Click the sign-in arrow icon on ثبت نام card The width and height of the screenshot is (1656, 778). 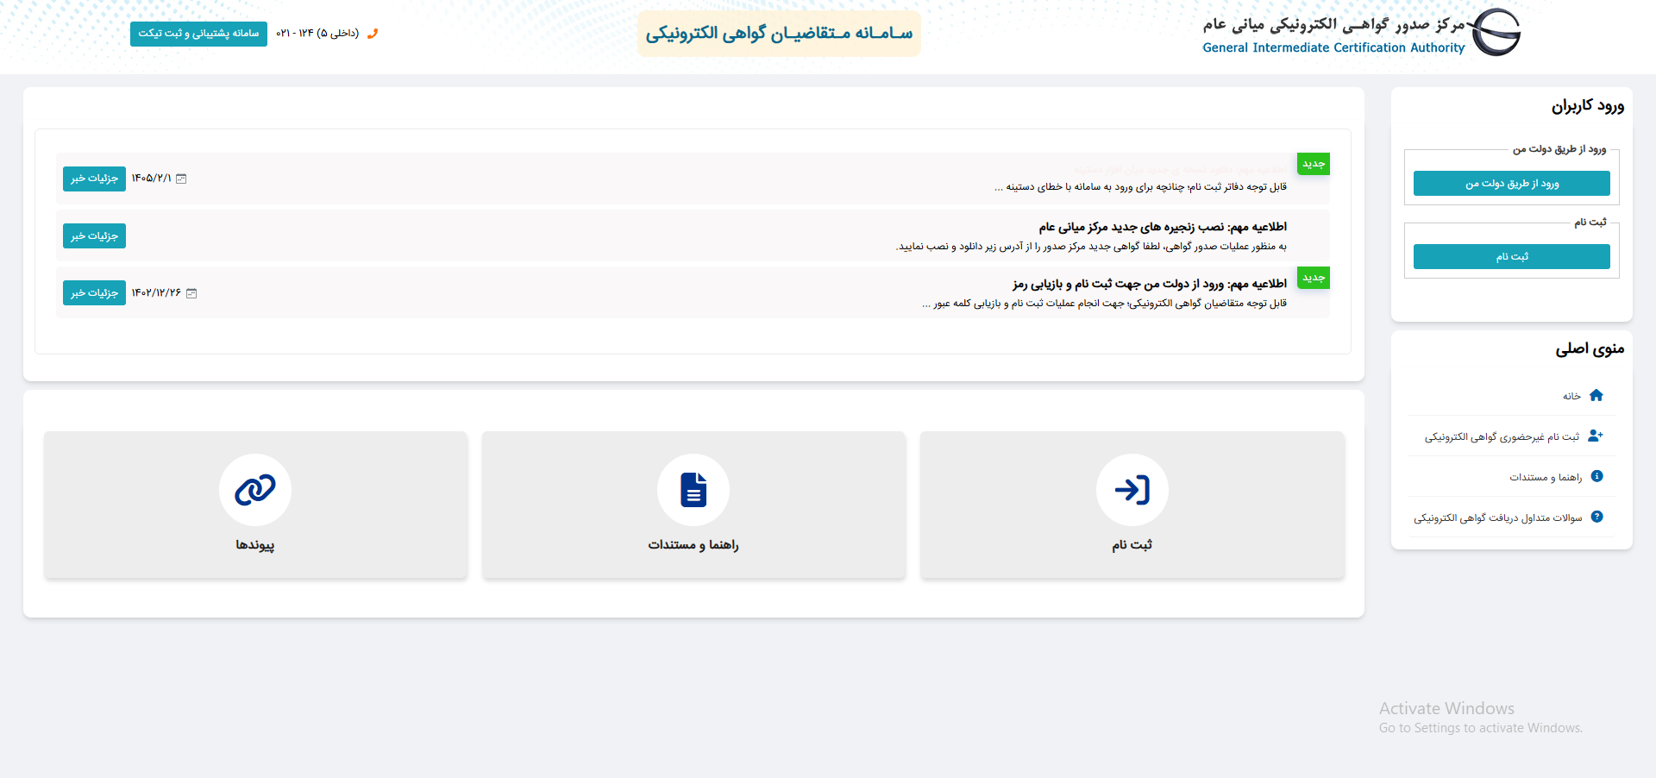[x=1132, y=490]
